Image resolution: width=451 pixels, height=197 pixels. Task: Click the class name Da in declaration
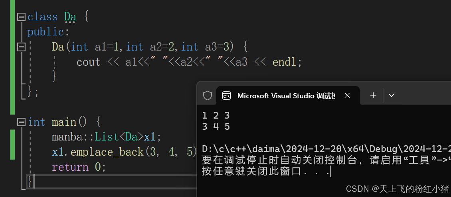70,17
